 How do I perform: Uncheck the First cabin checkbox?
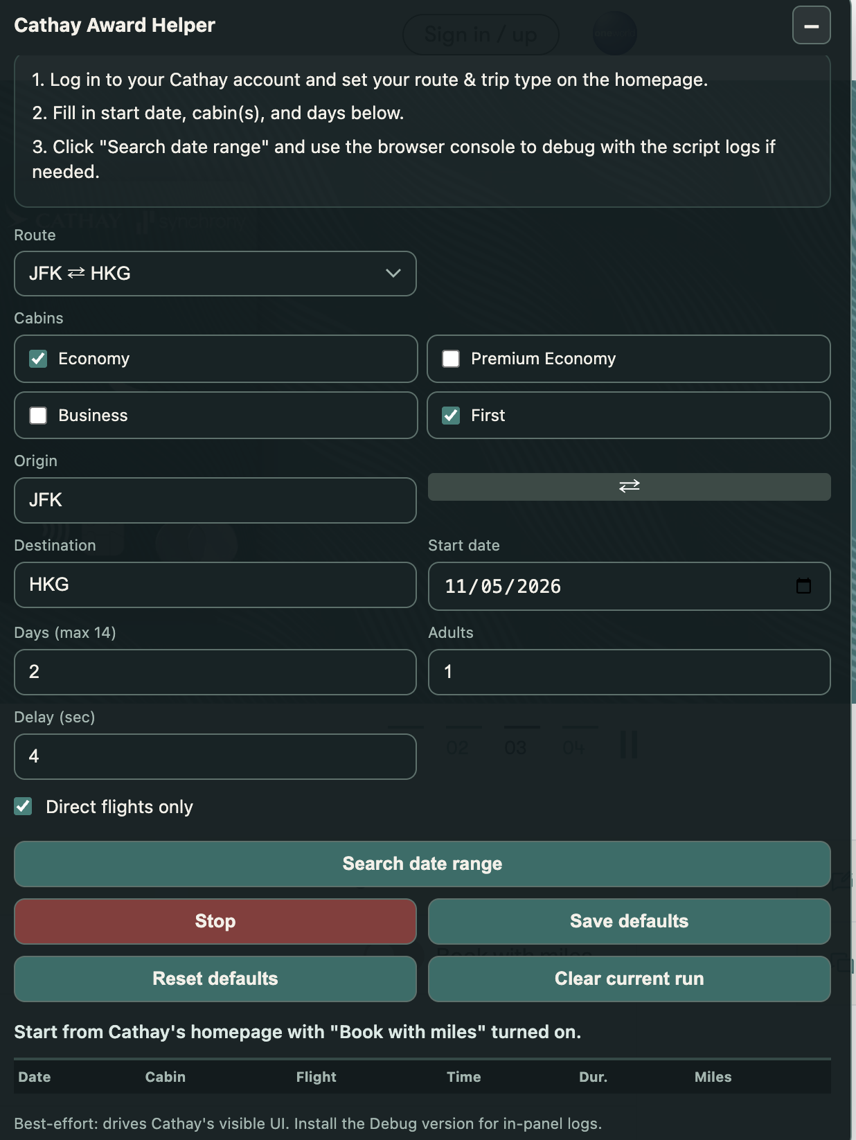coord(451,416)
